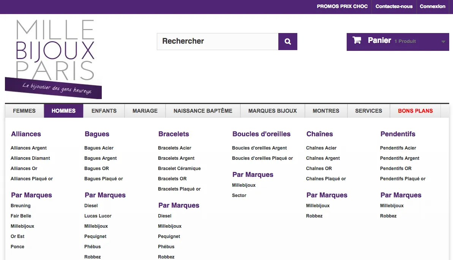
Task: Go to Bracelets Plaqué or
Action: coord(179,189)
